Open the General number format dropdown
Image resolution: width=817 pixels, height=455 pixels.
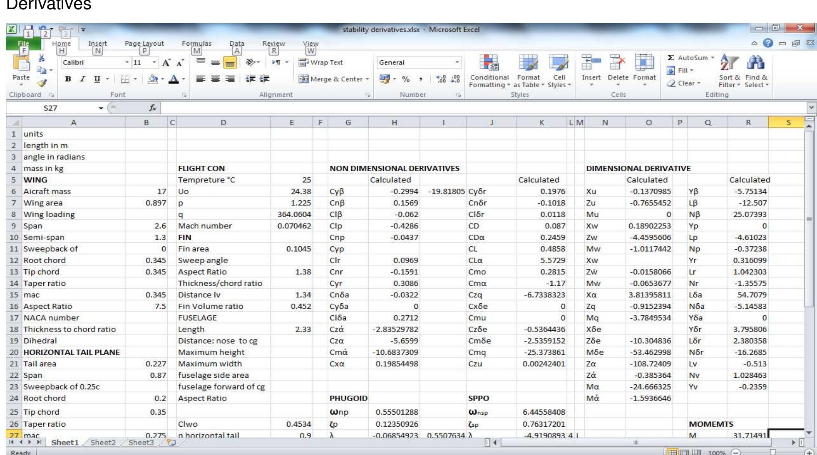457,62
